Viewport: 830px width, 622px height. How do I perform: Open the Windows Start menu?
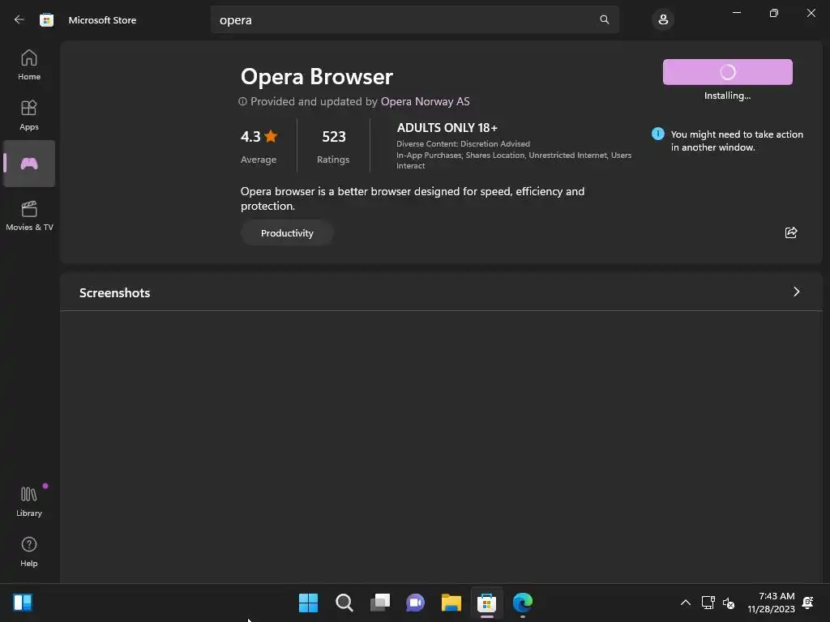click(308, 603)
